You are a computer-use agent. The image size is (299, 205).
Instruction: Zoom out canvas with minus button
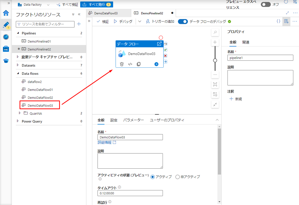point(215,74)
